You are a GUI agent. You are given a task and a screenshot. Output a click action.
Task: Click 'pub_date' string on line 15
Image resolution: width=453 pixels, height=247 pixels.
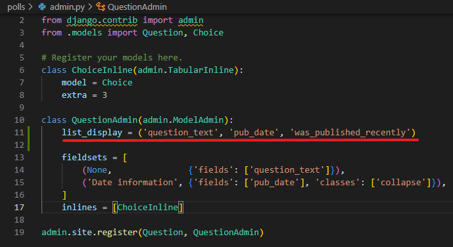(x=274, y=183)
